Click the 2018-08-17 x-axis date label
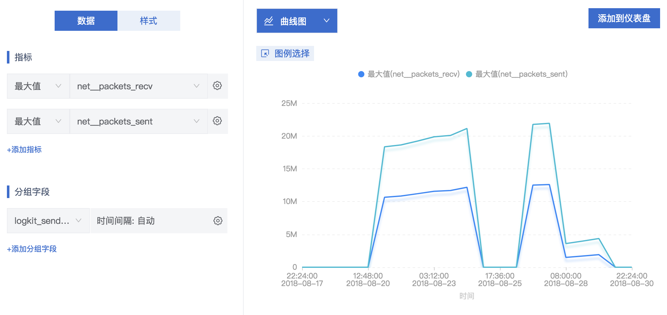This screenshot has width=667, height=315. [302, 284]
